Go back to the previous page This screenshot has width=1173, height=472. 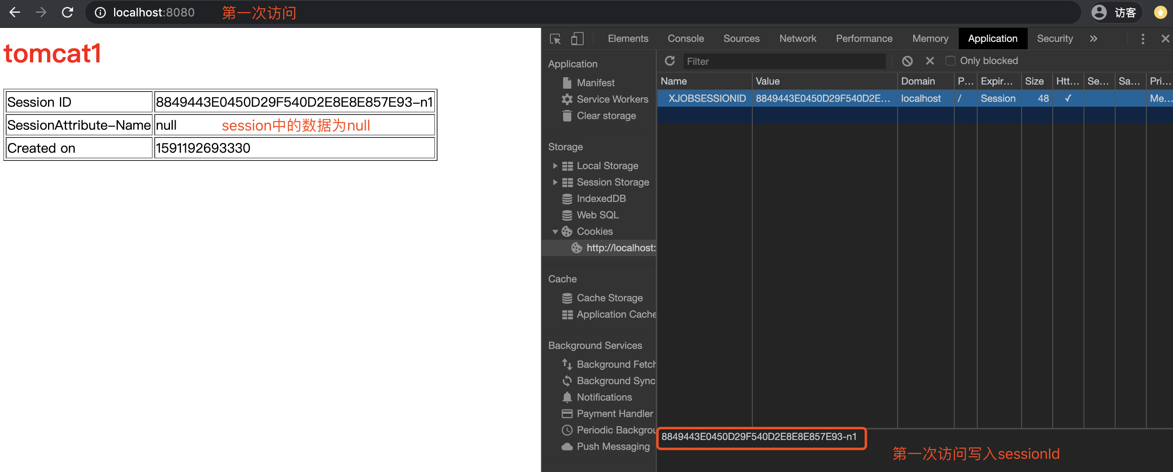pos(15,12)
